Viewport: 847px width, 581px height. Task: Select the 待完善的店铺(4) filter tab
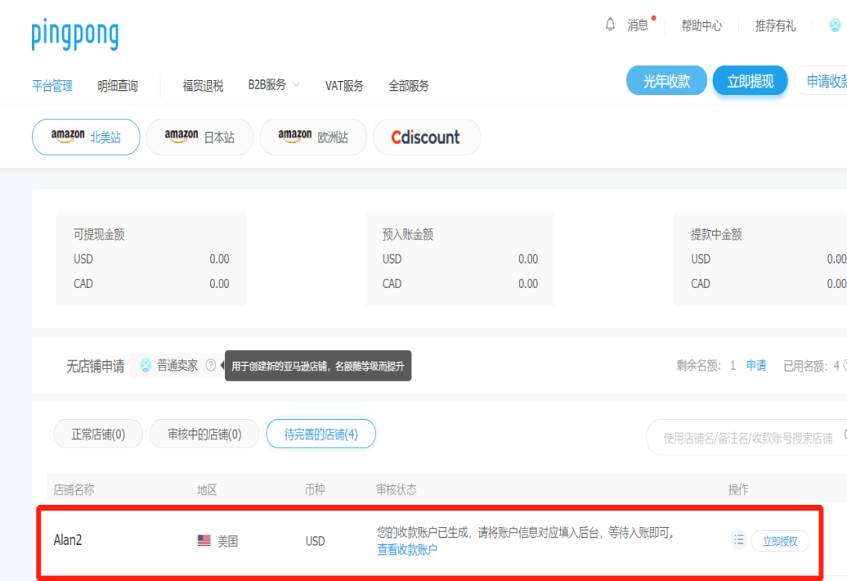pos(321,433)
